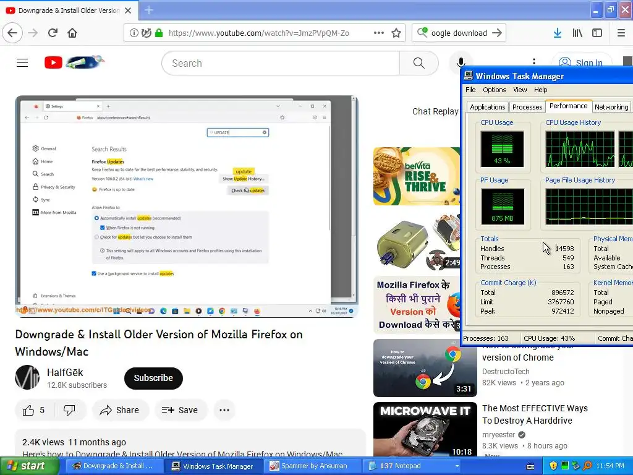Close the Downgrade & Install Older Version tab

tap(128, 11)
